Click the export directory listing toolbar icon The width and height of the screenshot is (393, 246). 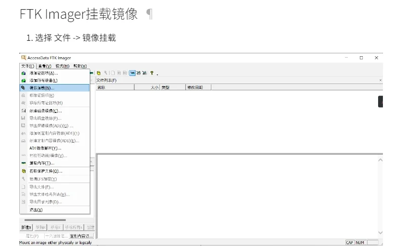tap(124, 73)
